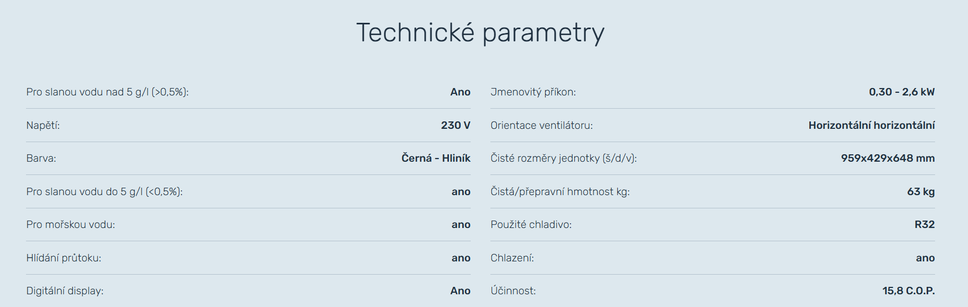Click the Orientace ventilátoru label

click(541, 126)
